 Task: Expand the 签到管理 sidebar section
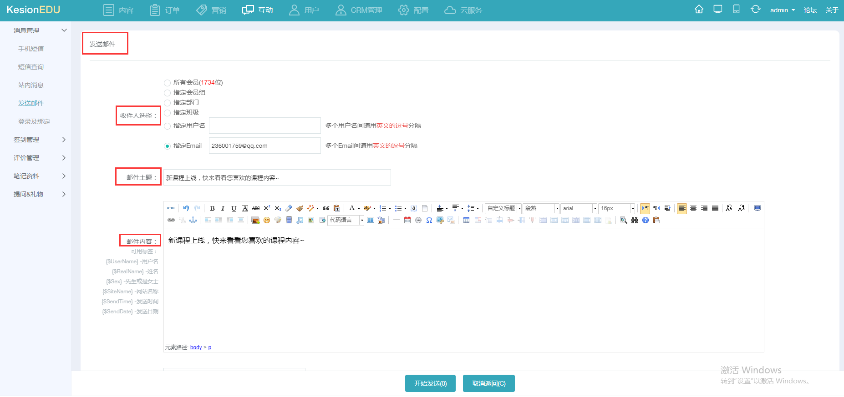pos(39,140)
